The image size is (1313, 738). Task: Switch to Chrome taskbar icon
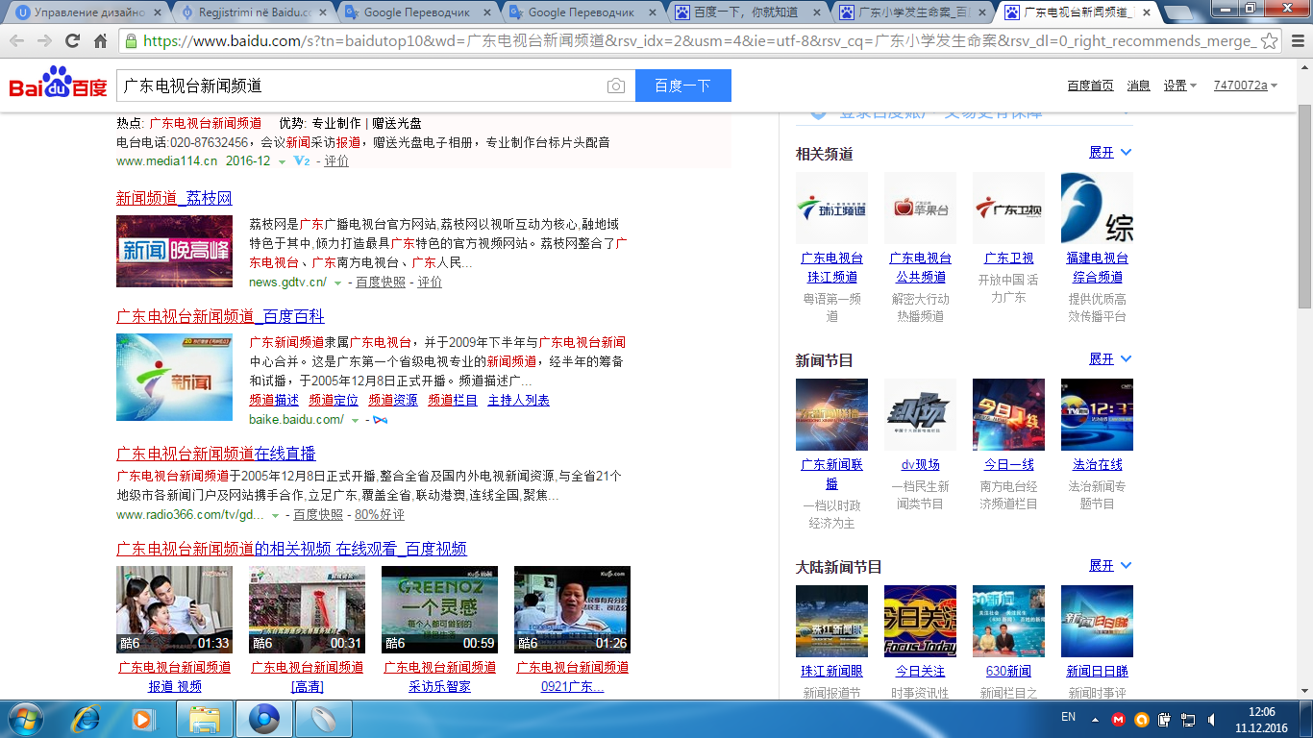point(264,719)
